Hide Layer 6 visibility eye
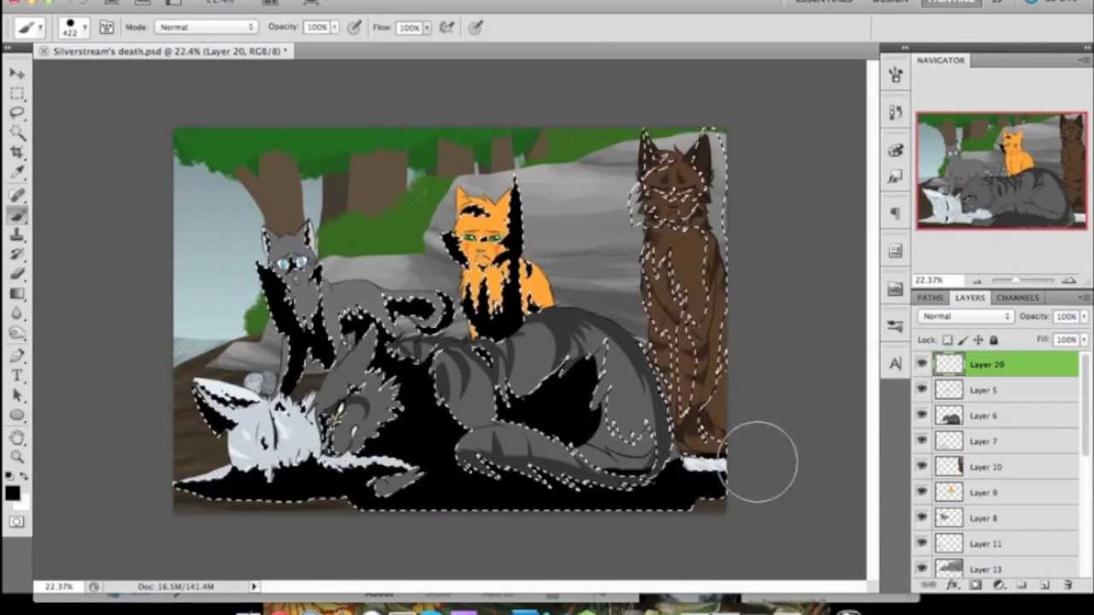The image size is (1094, 615). [x=921, y=416]
